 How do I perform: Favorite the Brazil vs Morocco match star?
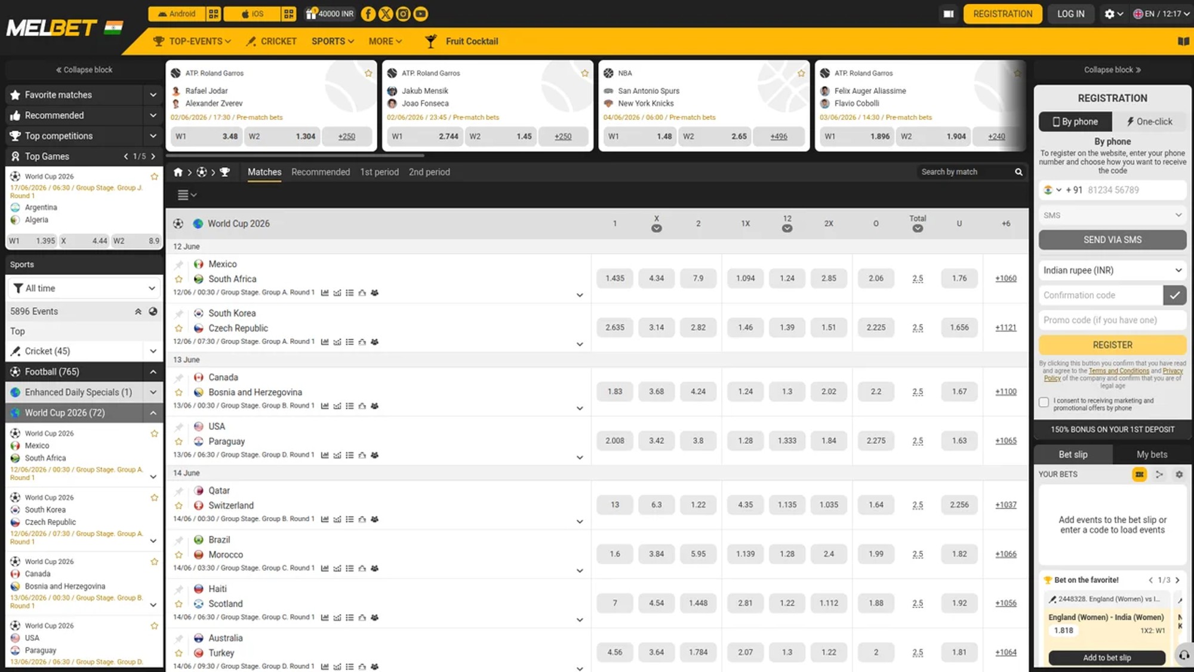point(179,554)
